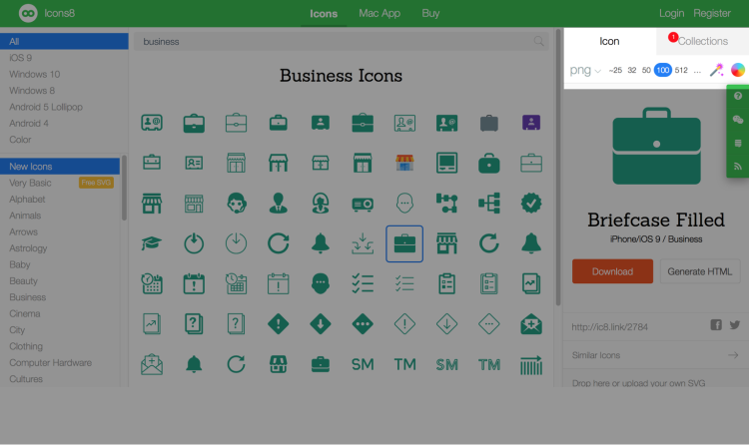Image resolution: width=749 pixels, height=445 pixels.
Task: Select the monitor screen icon
Action: pos(446,163)
